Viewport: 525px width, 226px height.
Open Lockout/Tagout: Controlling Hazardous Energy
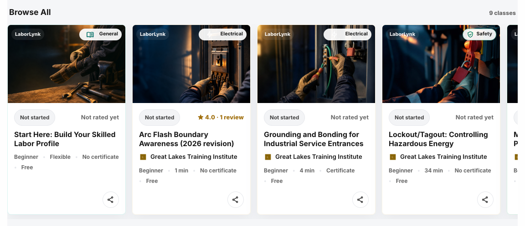[438, 139]
